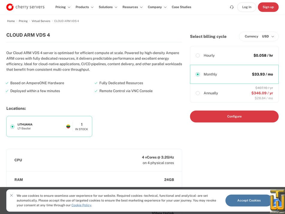Viewport: 285px width, 214px height.
Task: Expand Solutions dropdown chevron
Action: [116, 7]
